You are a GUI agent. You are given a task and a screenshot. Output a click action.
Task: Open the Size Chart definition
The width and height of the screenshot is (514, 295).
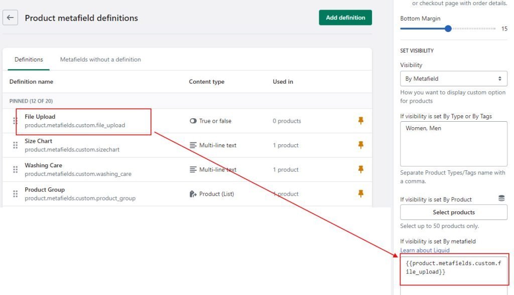pos(38,141)
